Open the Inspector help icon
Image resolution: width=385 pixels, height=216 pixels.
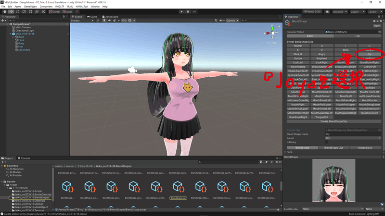point(374,21)
